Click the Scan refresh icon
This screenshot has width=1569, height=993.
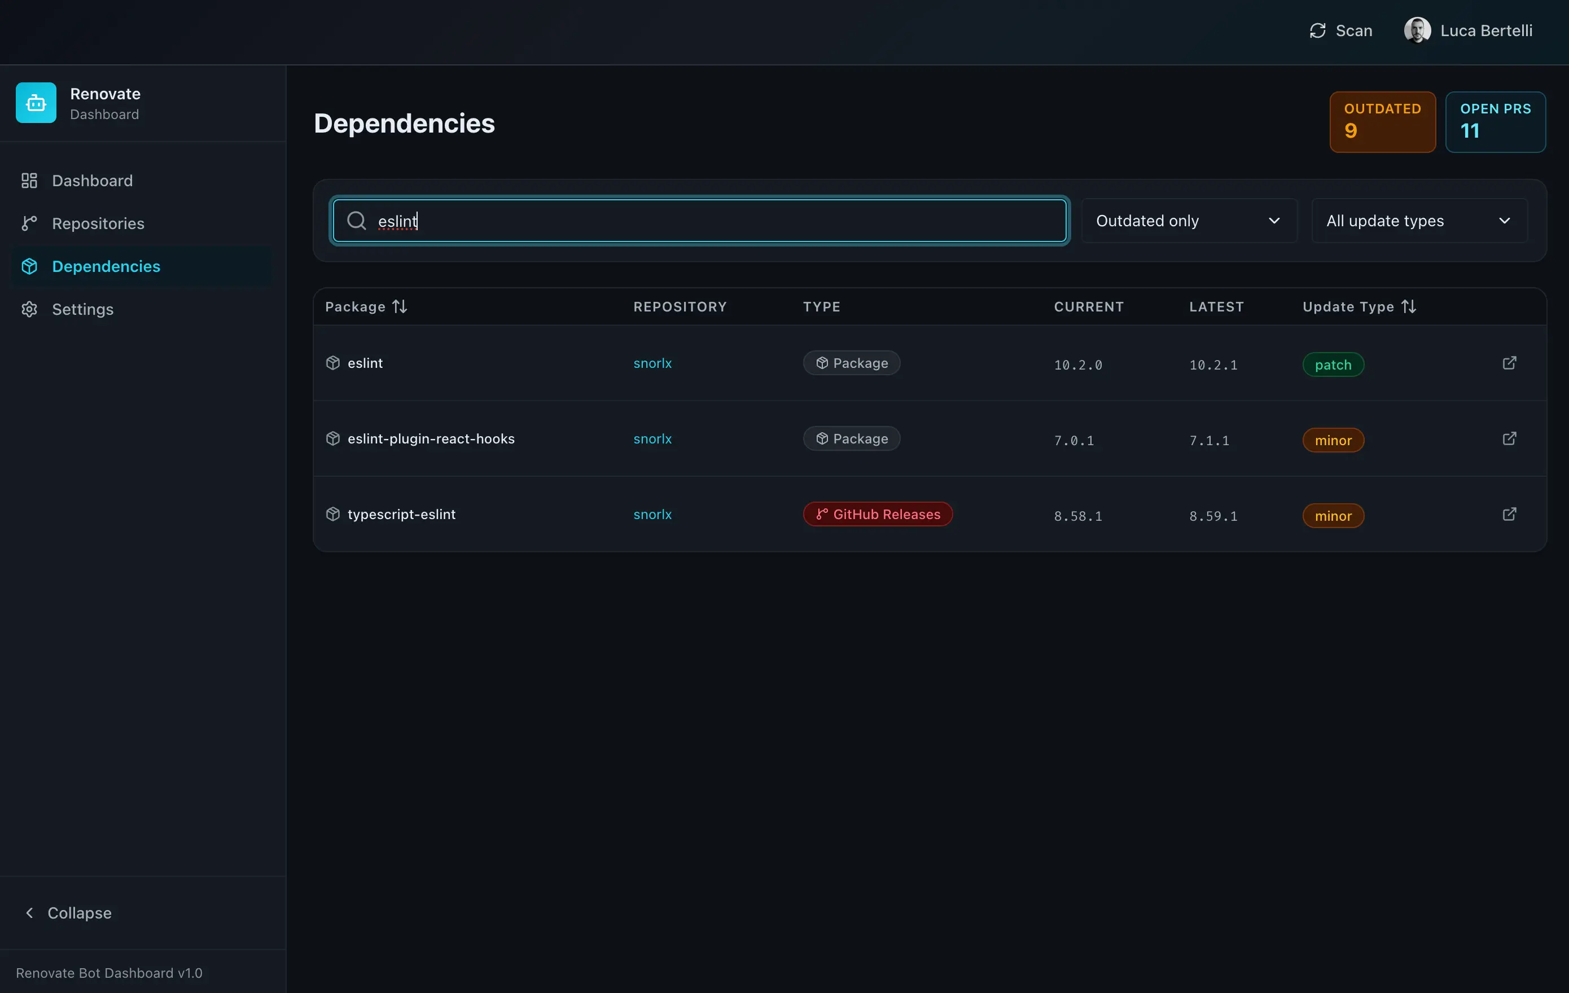click(x=1317, y=30)
